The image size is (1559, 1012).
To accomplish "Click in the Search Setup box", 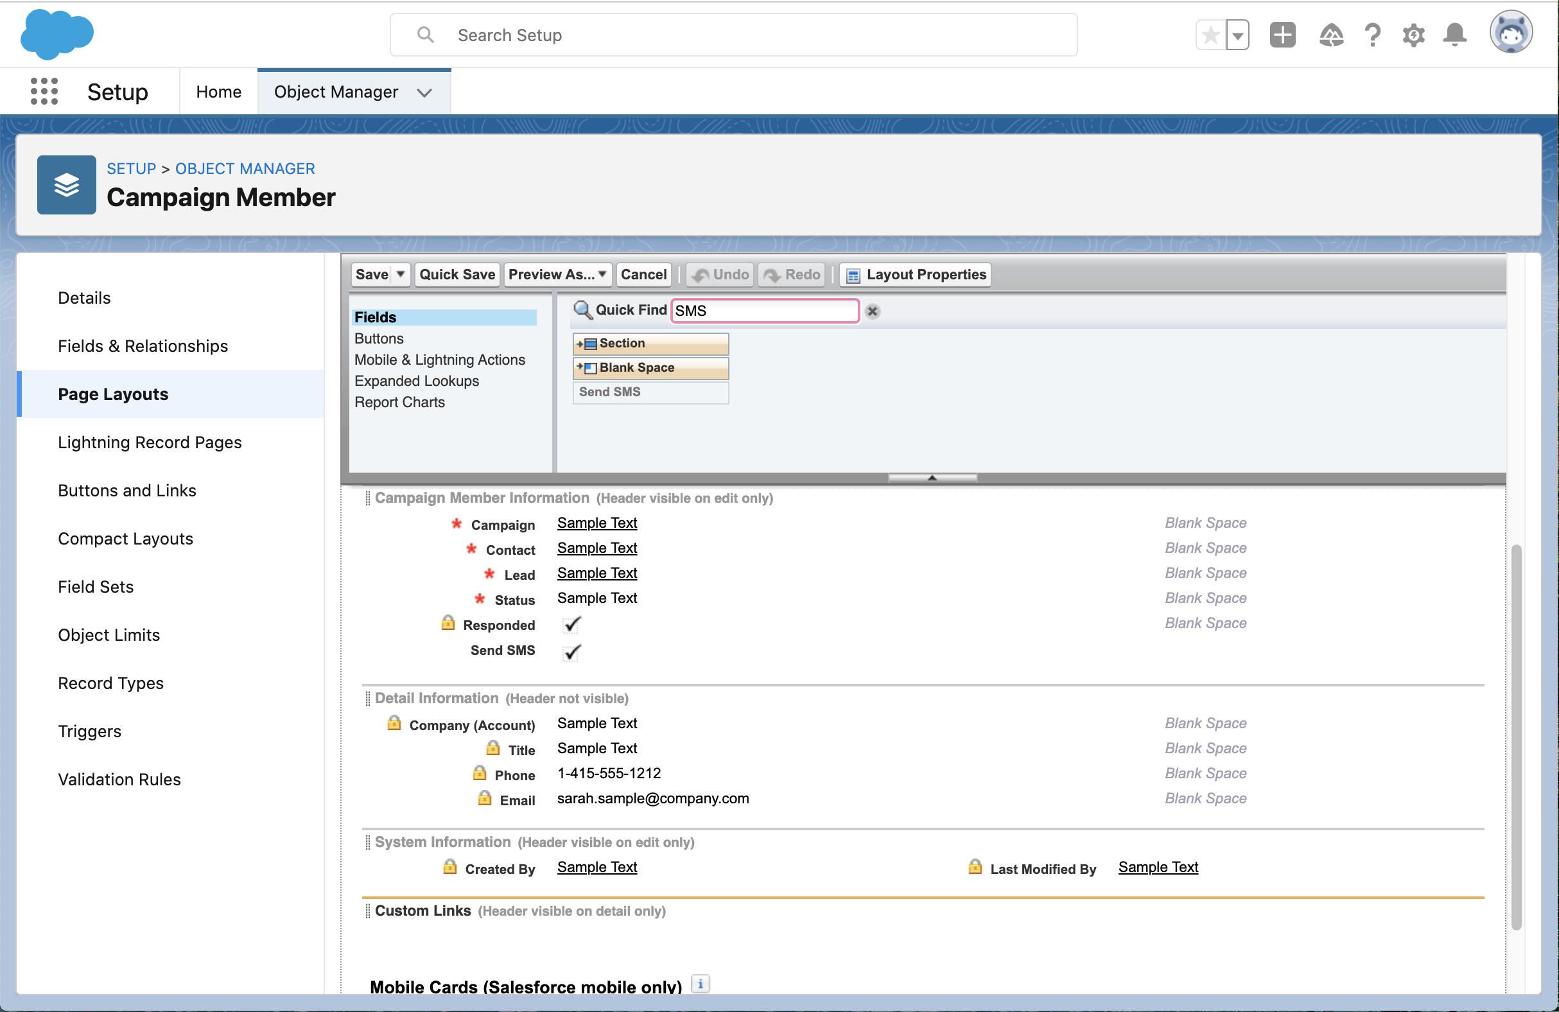I will click(734, 35).
